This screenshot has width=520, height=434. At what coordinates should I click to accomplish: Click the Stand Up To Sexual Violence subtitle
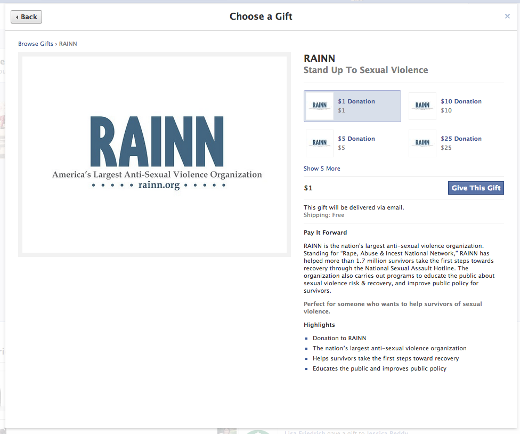point(366,70)
